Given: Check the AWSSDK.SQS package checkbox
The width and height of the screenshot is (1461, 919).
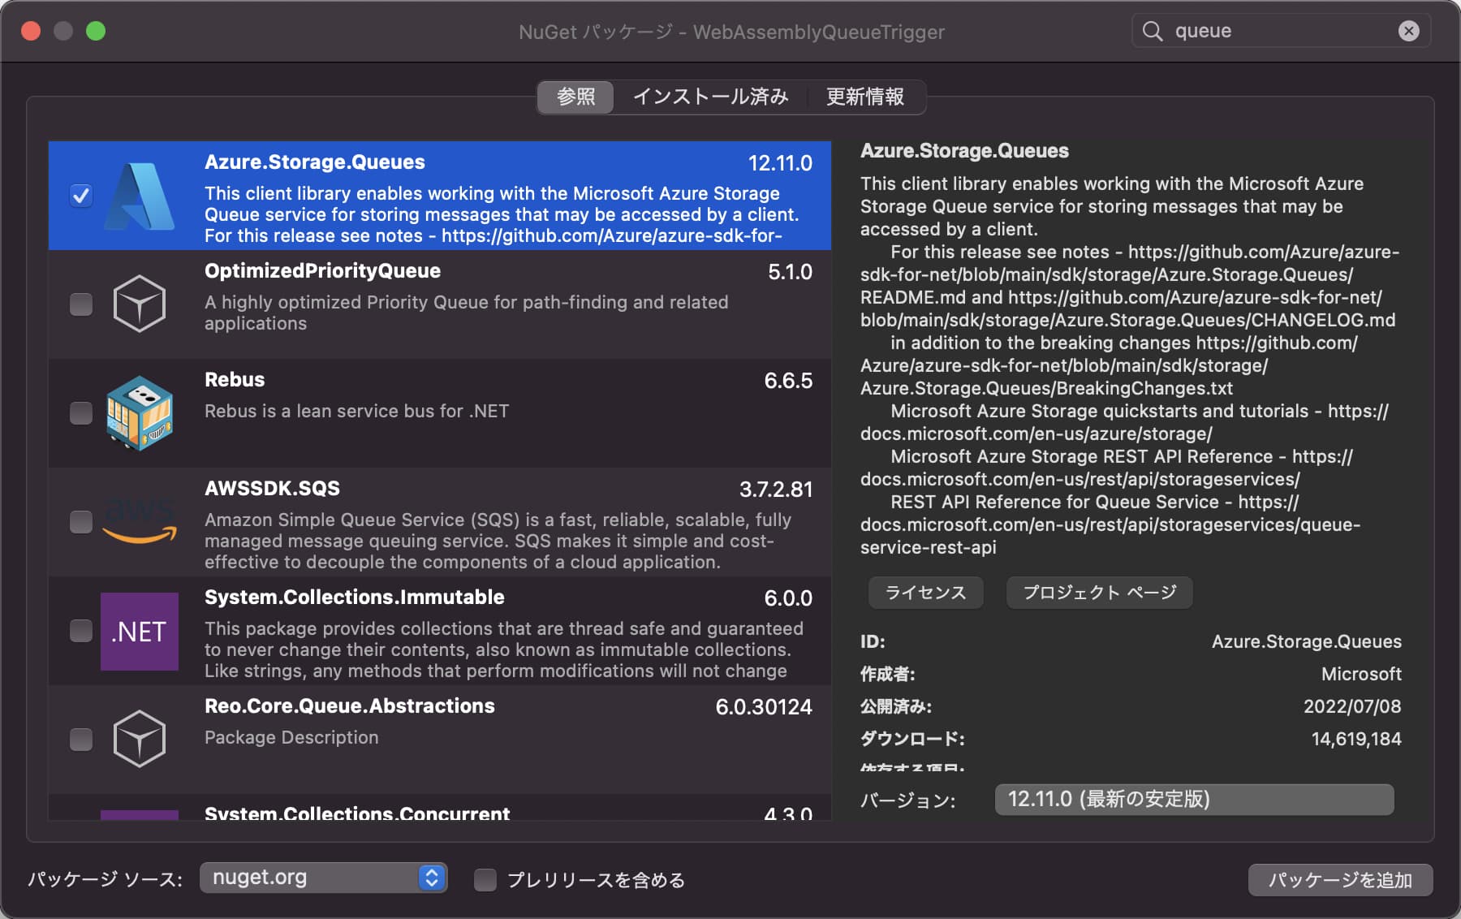Looking at the screenshot, I should [x=81, y=522].
